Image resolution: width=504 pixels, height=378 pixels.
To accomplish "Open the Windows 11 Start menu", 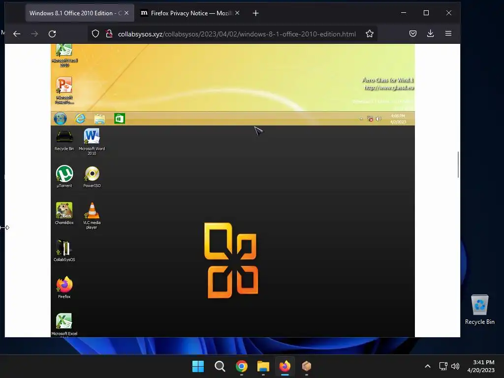I will (x=198, y=366).
